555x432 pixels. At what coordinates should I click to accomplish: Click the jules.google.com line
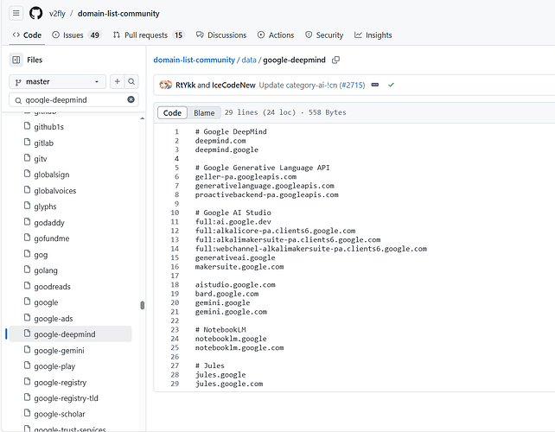[229, 384]
